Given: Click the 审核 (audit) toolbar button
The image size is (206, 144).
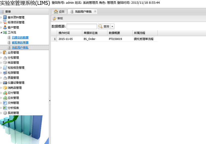Looking at the screenshot, I should pyautogui.click(x=58, y=18).
